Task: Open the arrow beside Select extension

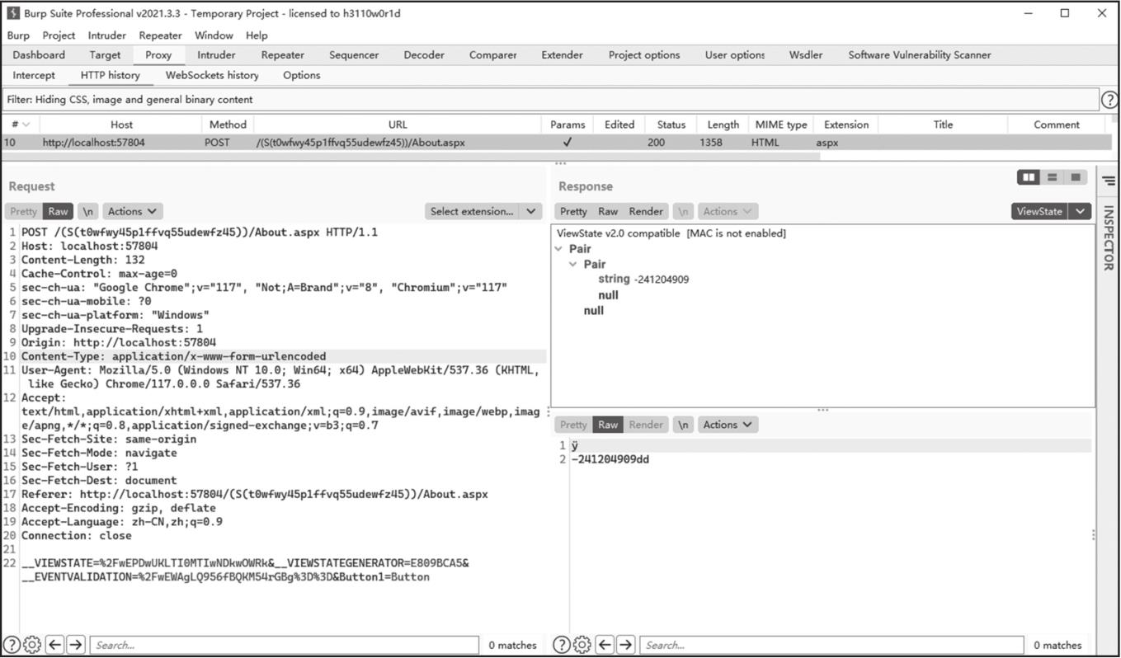Action: tap(531, 211)
